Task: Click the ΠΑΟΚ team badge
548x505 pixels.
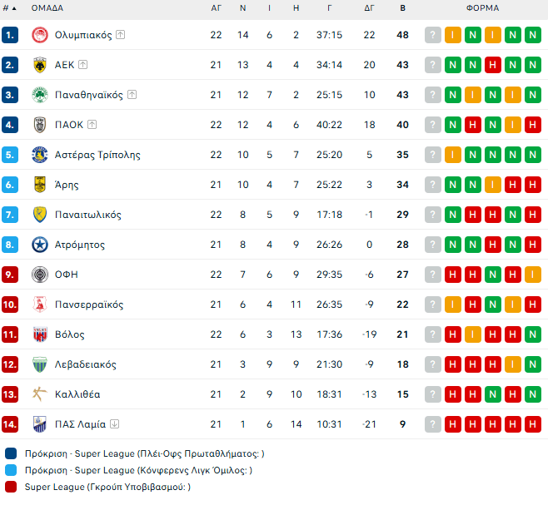Action: point(39,125)
